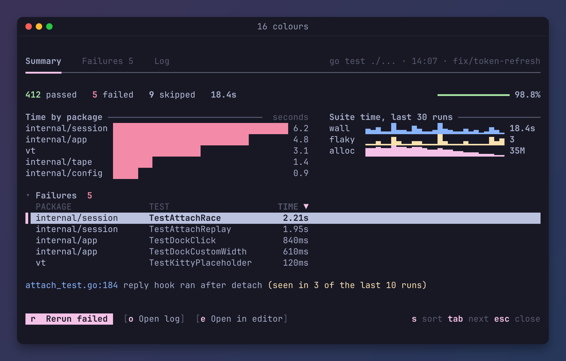Screen dimensions: 566x361
Task: Click the 35M alloc value
Action: [x=517, y=151]
